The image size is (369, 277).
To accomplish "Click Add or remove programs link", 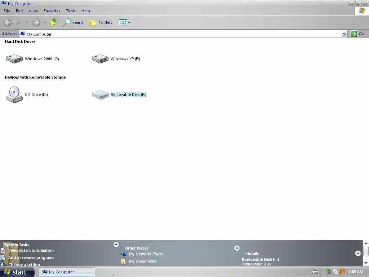I will pyautogui.click(x=31, y=258).
